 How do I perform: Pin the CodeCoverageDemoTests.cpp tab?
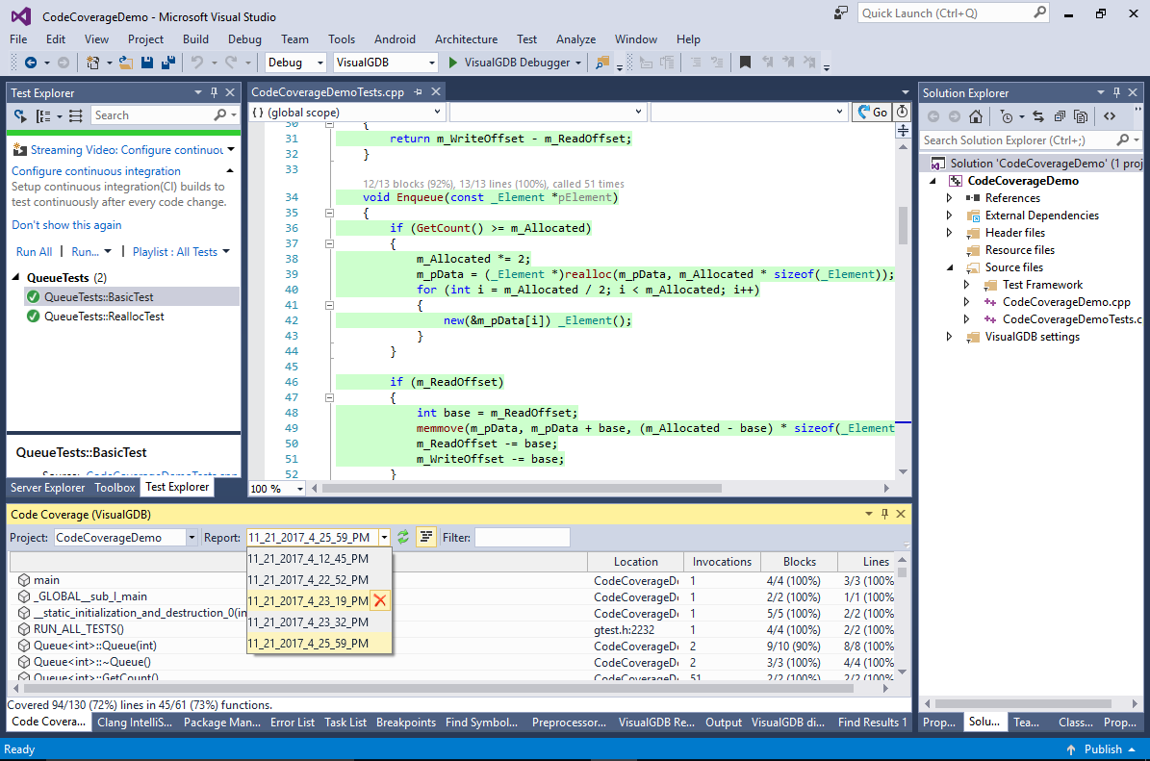tap(418, 91)
